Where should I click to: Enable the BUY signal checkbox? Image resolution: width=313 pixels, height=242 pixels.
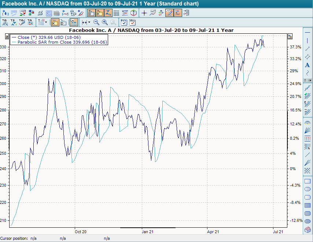(x=125, y=22)
